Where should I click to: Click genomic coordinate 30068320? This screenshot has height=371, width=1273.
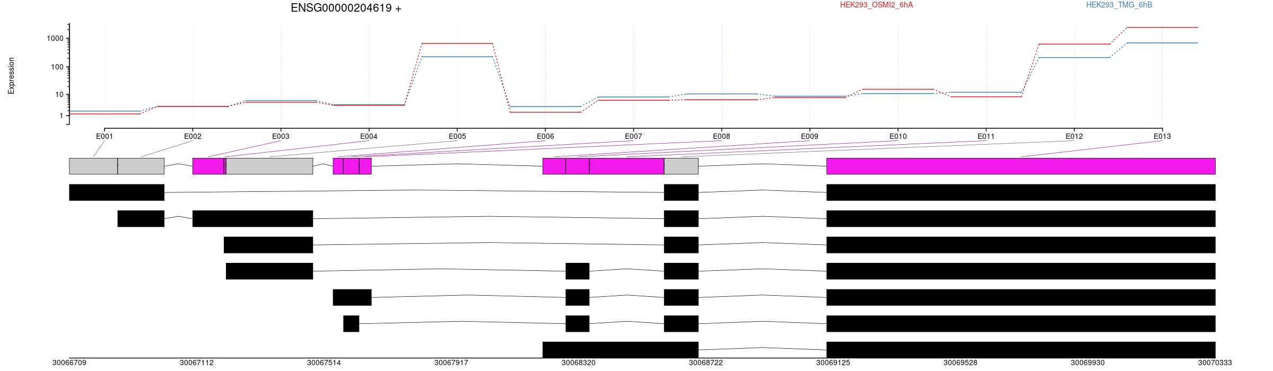click(578, 363)
